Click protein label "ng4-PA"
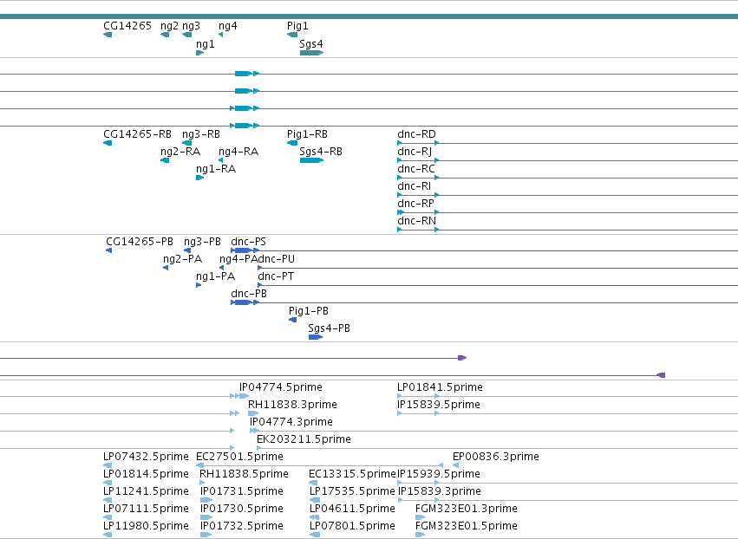738x539 pixels. [238, 260]
